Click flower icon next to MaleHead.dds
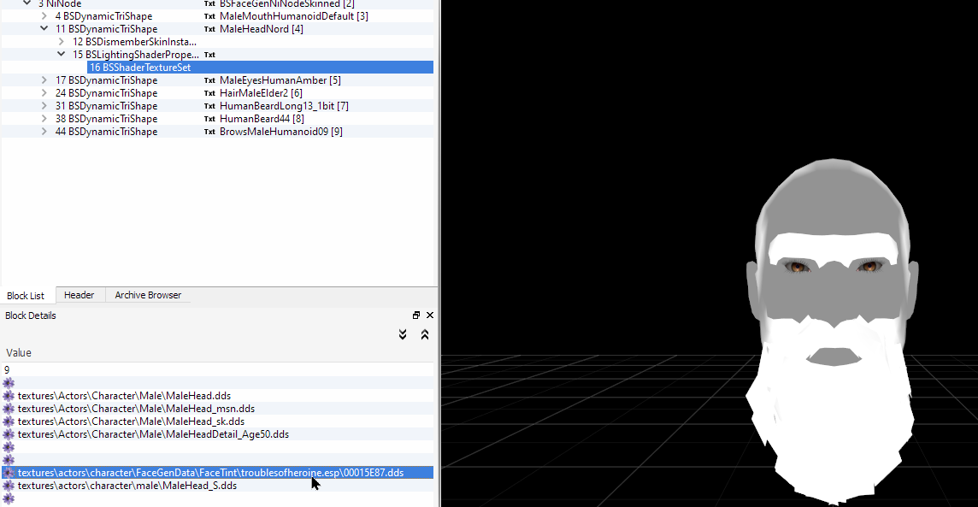 click(9, 396)
